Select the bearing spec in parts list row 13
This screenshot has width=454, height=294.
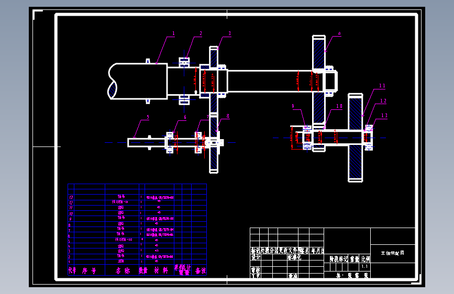click(160, 198)
